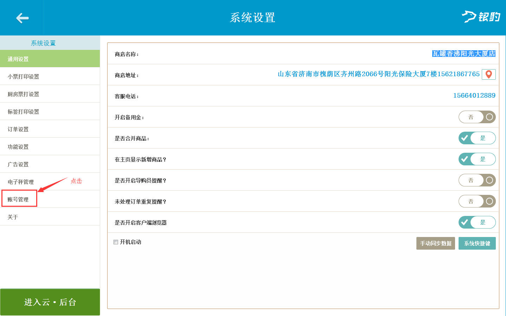Viewport: 506px width, 316px height.
Task: Toggle the 是否合并商品 switch
Action: click(x=477, y=138)
